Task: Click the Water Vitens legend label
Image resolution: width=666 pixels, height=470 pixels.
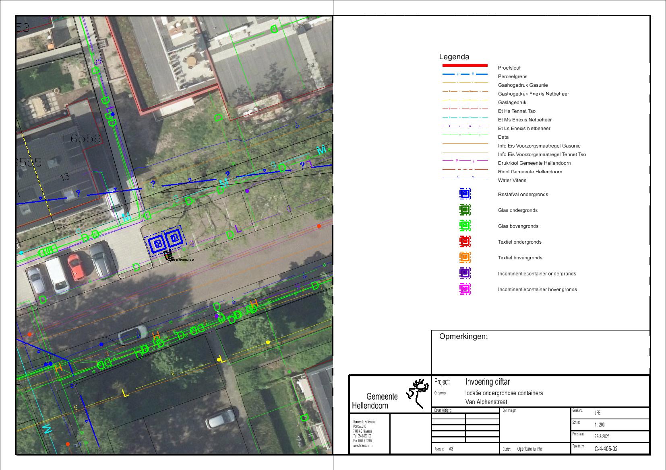Action: coord(512,181)
